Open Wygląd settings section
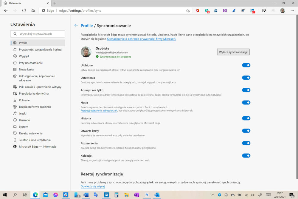Screen dimensions: 298x199 point(38,56)
